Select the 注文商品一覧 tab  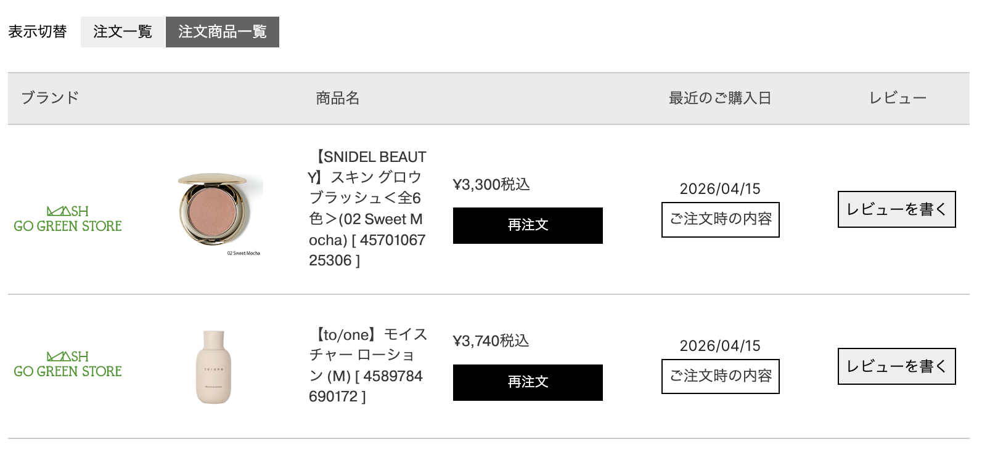tap(223, 31)
